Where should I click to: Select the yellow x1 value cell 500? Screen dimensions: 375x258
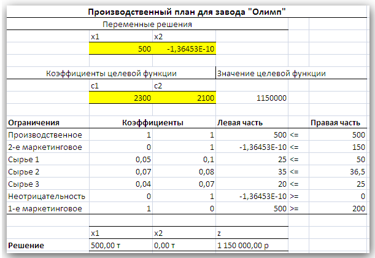click(121, 49)
